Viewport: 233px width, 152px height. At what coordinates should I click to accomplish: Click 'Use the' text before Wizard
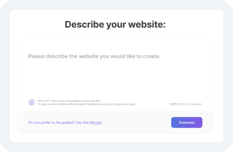click(82, 123)
